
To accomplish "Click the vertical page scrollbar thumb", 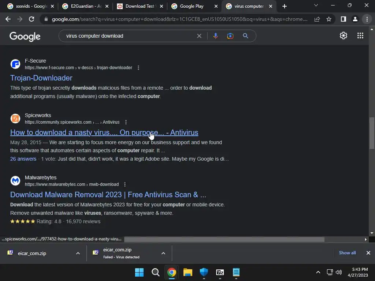I will [372, 133].
